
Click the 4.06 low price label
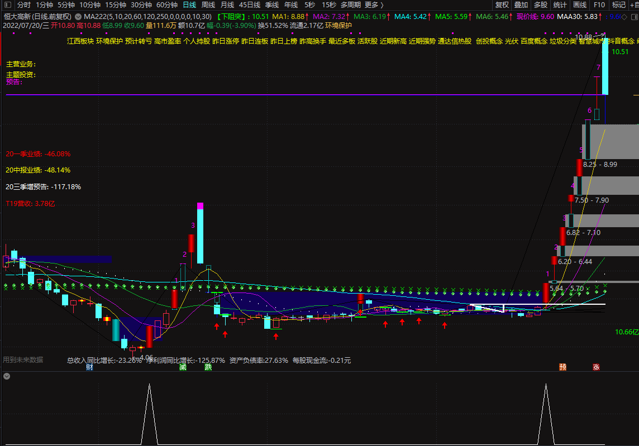point(146,358)
